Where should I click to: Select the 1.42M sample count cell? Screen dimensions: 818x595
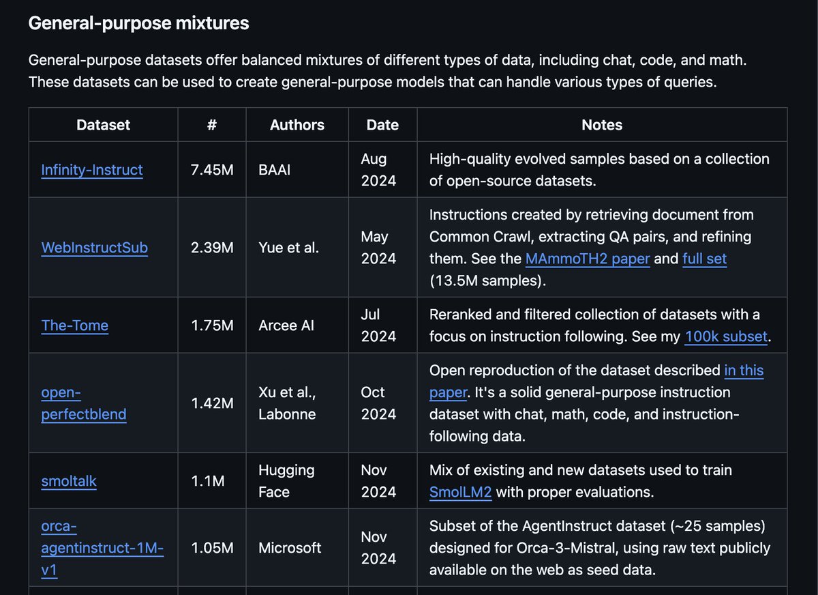(x=212, y=403)
